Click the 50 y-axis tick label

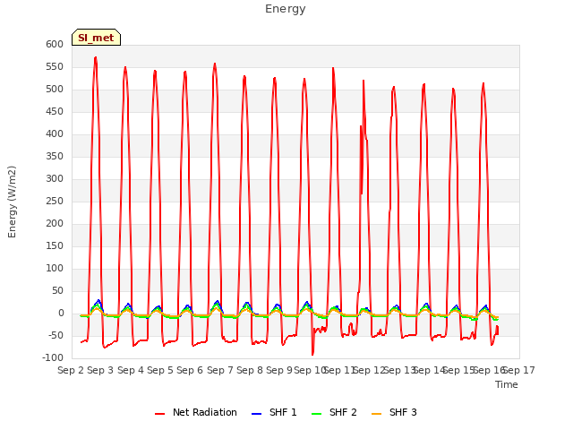click(57, 291)
